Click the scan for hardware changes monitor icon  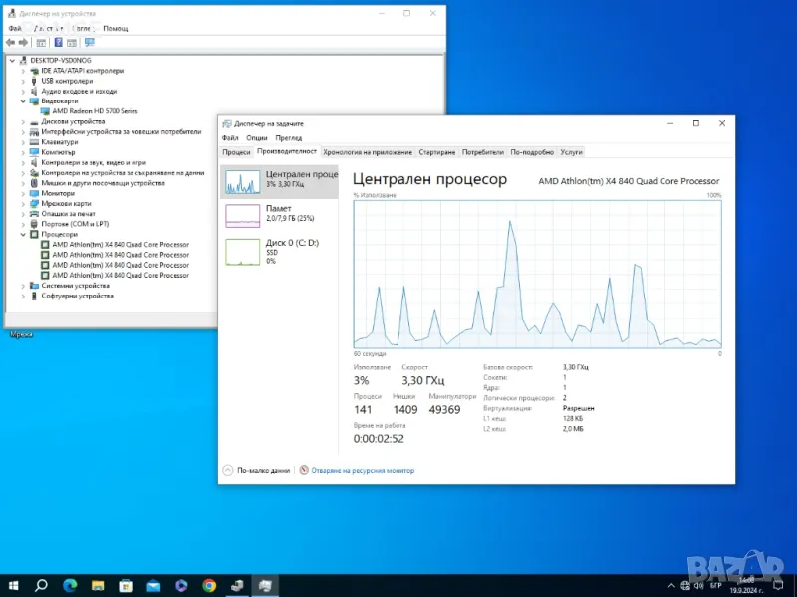pyautogui.click(x=89, y=43)
